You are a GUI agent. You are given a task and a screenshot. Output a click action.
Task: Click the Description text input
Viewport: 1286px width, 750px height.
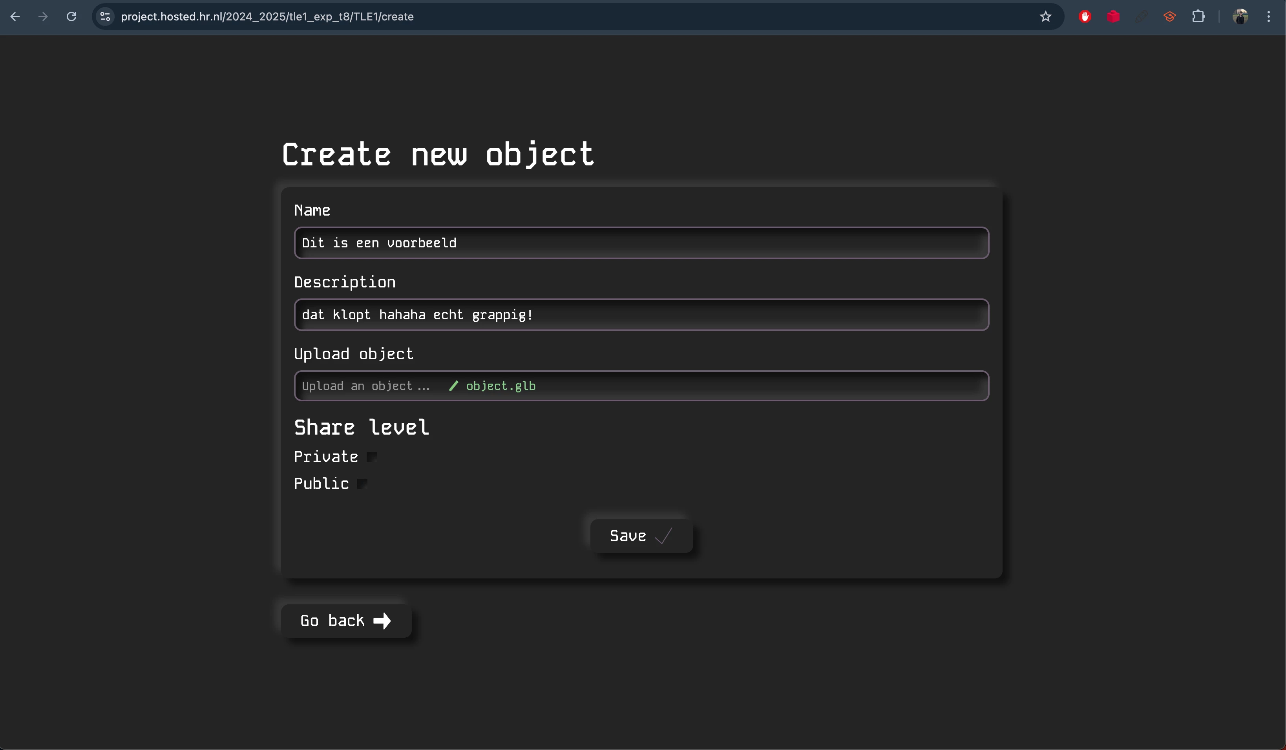(641, 315)
